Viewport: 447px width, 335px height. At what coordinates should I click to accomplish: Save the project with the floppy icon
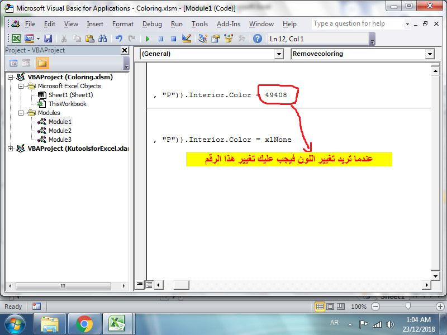[x=48, y=39]
